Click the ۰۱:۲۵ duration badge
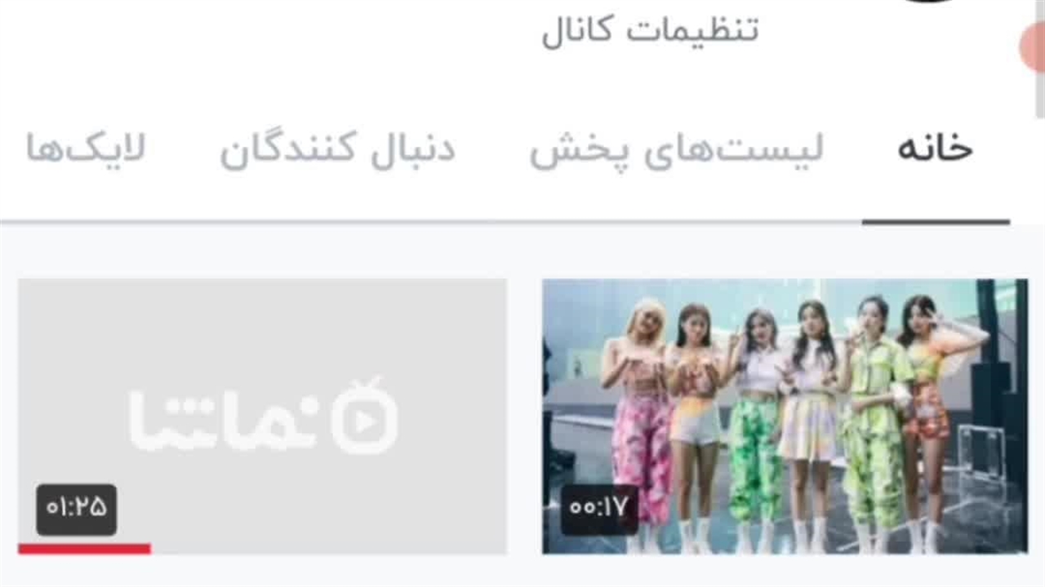1045x587 pixels. point(76,509)
